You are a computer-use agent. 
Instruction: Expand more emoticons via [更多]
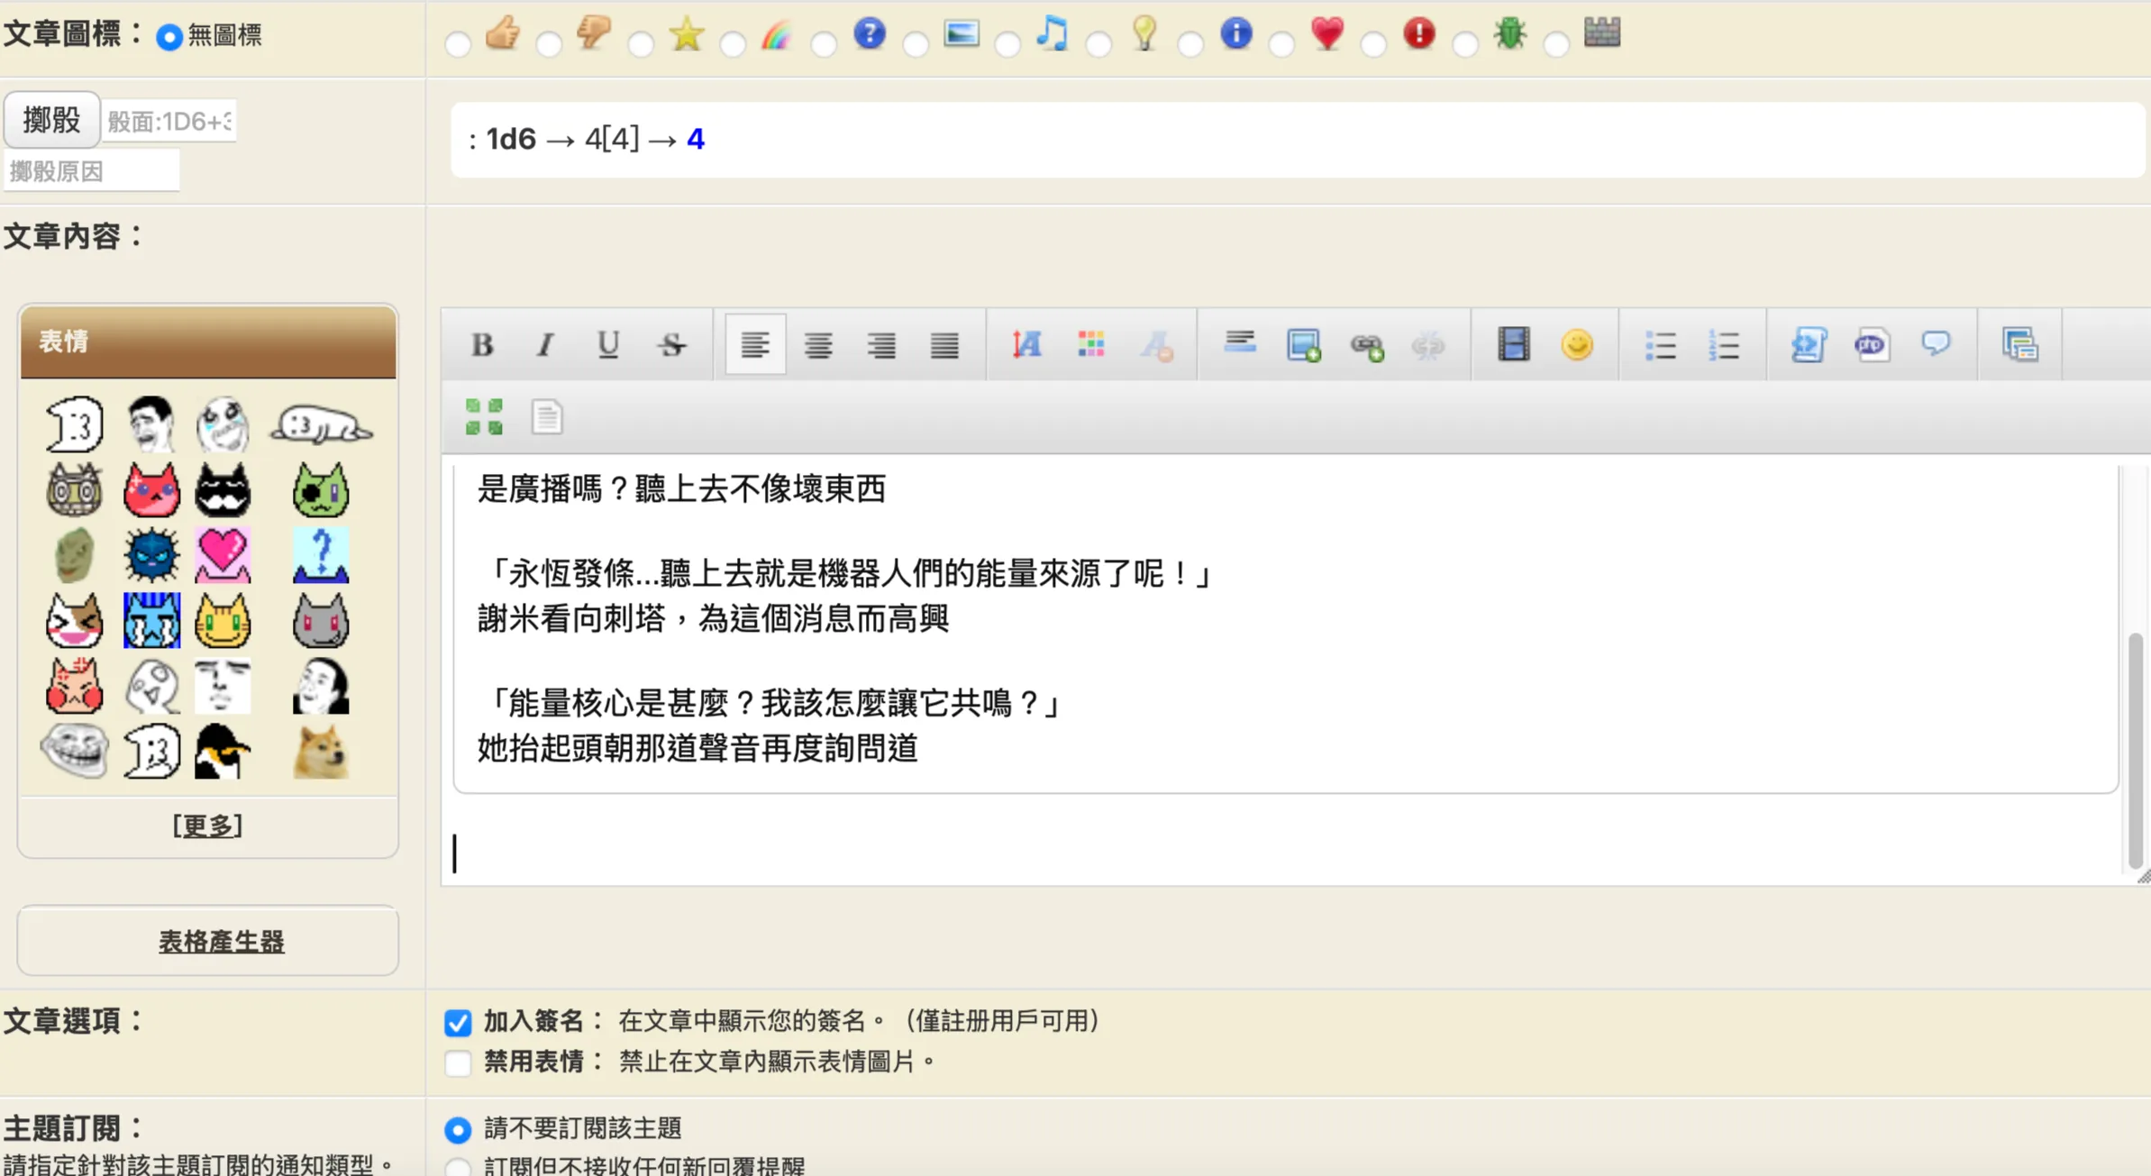tap(207, 825)
